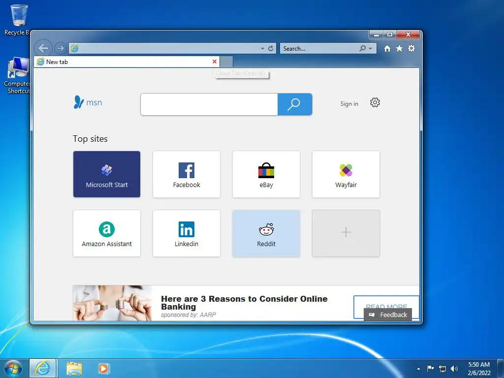Click the msn logo
This screenshot has height=378, width=504.
tap(88, 102)
